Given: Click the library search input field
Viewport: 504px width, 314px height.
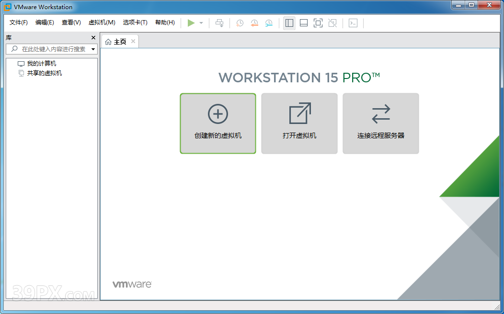Looking at the screenshot, I should 51,49.
